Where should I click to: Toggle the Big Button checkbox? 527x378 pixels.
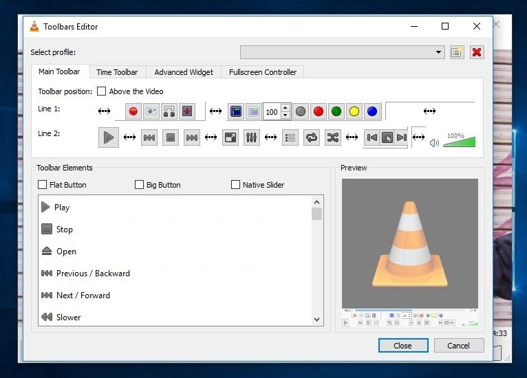(x=139, y=185)
